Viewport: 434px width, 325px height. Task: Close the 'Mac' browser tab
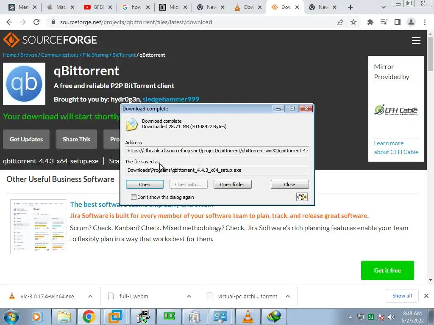pos(72,7)
